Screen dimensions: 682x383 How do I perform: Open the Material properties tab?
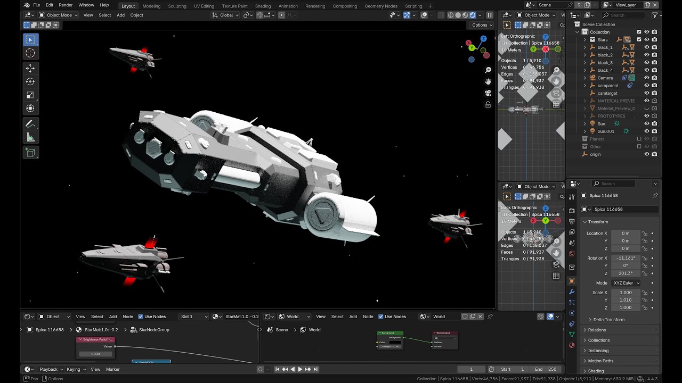tap(572, 345)
